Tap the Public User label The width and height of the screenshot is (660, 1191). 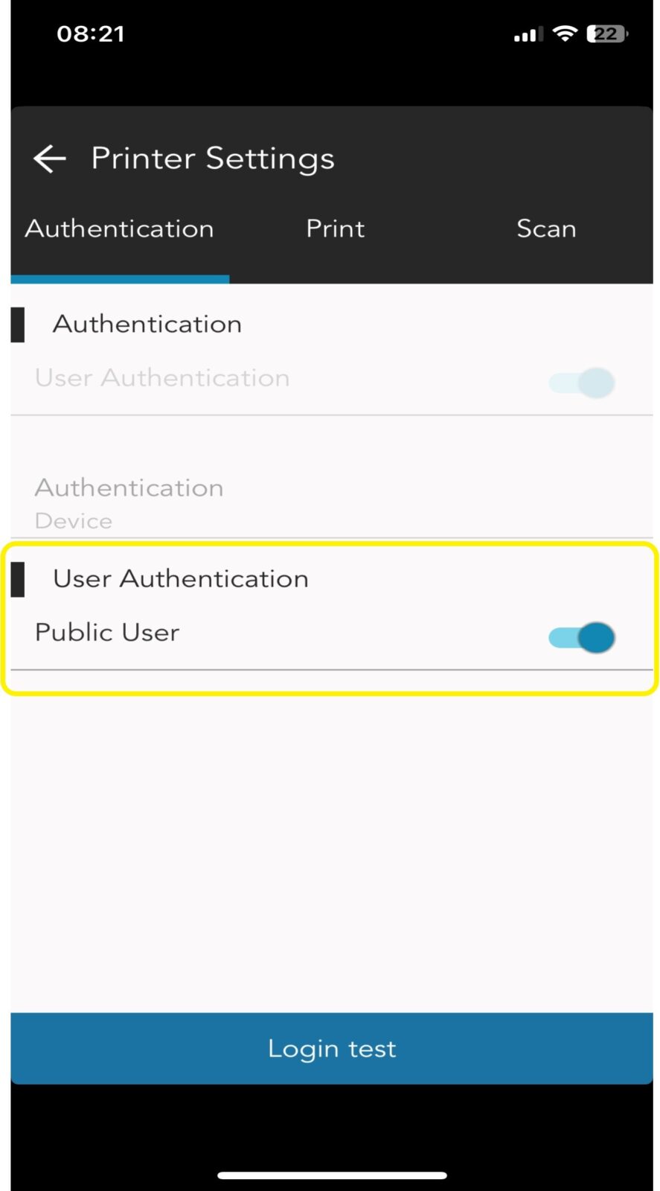(107, 633)
